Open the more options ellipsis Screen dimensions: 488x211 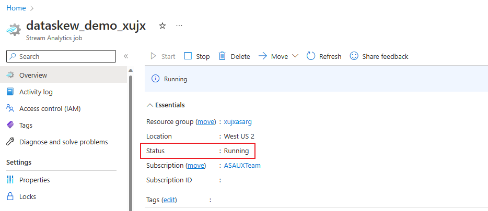pos(179,26)
